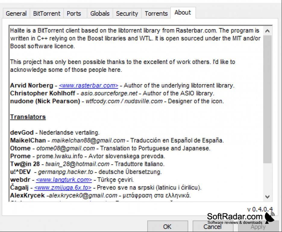
Task: Click the webdr translator name
Action: 20,180
